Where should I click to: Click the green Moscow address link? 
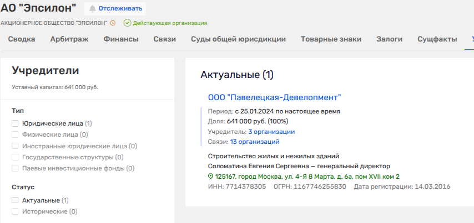coord(307,177)
